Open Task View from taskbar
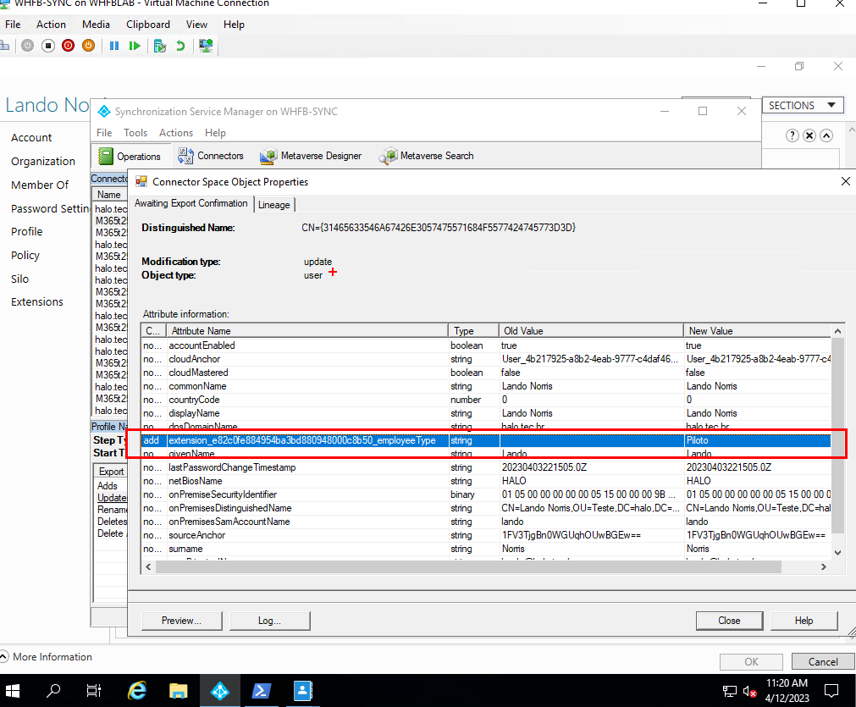 tap(94, 691)
